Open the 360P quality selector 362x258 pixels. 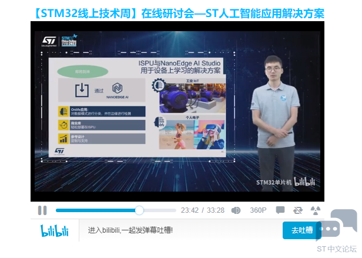[x=258, y=210]
